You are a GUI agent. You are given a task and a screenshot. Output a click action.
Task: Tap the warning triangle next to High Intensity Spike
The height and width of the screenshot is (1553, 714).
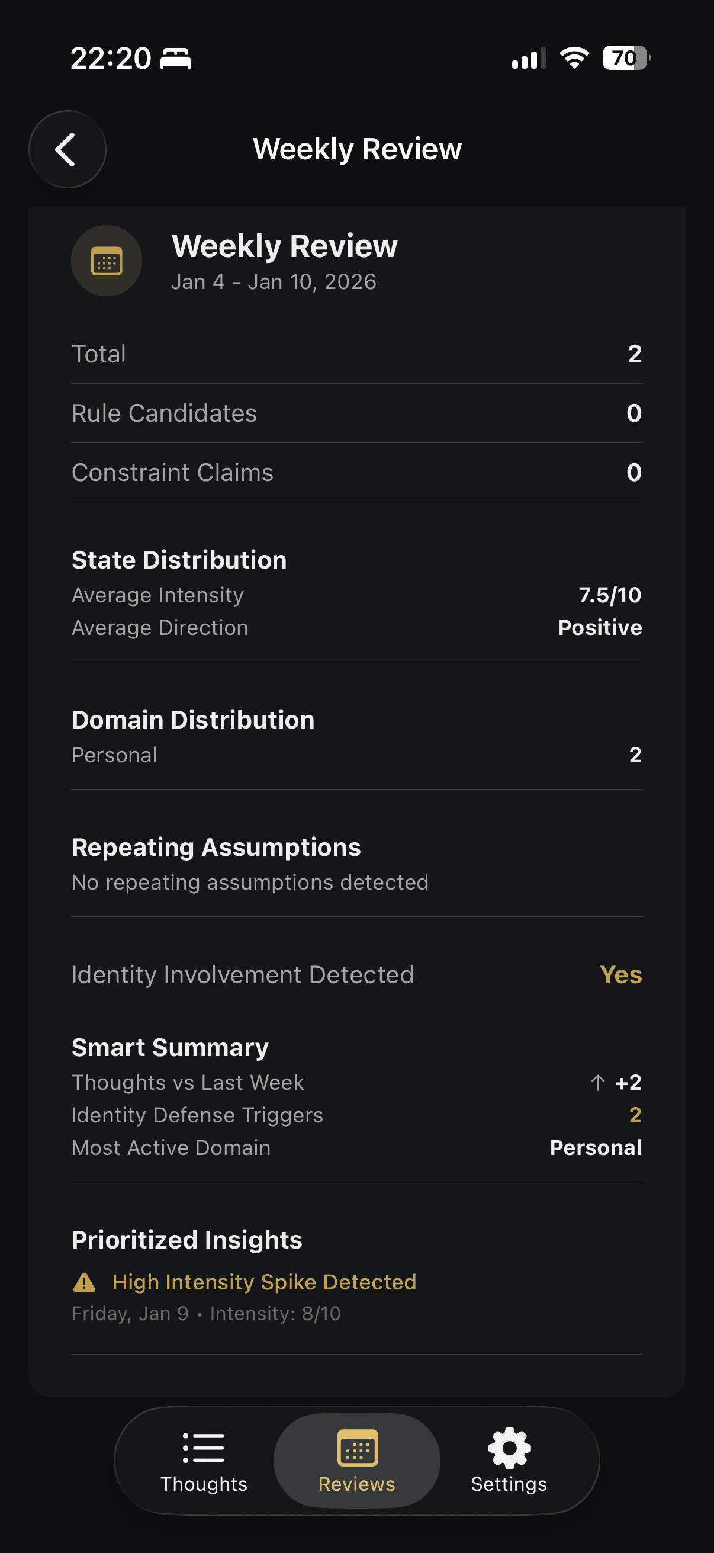[85, 1283]
